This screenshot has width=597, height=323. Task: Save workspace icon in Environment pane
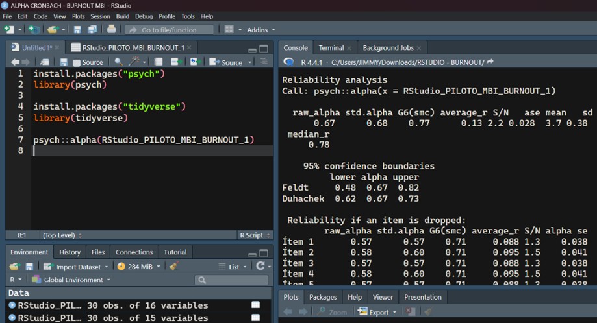pyautogui.click(x=29, y=267)
